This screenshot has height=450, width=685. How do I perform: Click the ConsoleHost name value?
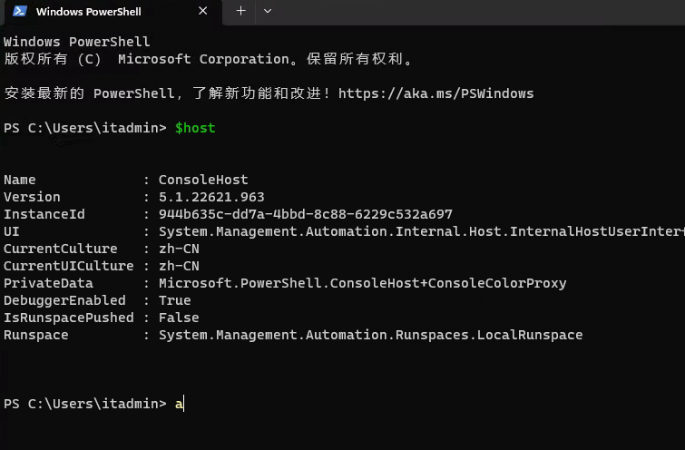[x=203, y=180]
